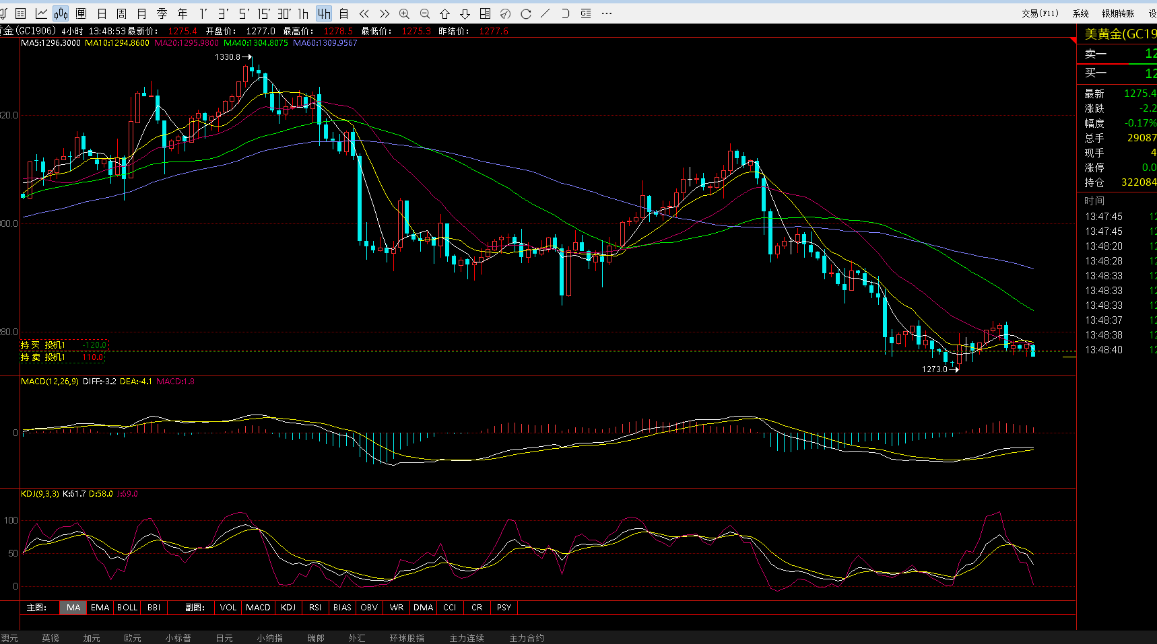This screenshot has height=644, width=1157.
Task: Show CCI sub-chart indicator
Action: pyautogui.click(x=450, y=608)
